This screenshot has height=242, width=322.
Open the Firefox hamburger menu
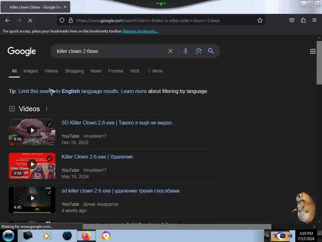coord(314,20)
